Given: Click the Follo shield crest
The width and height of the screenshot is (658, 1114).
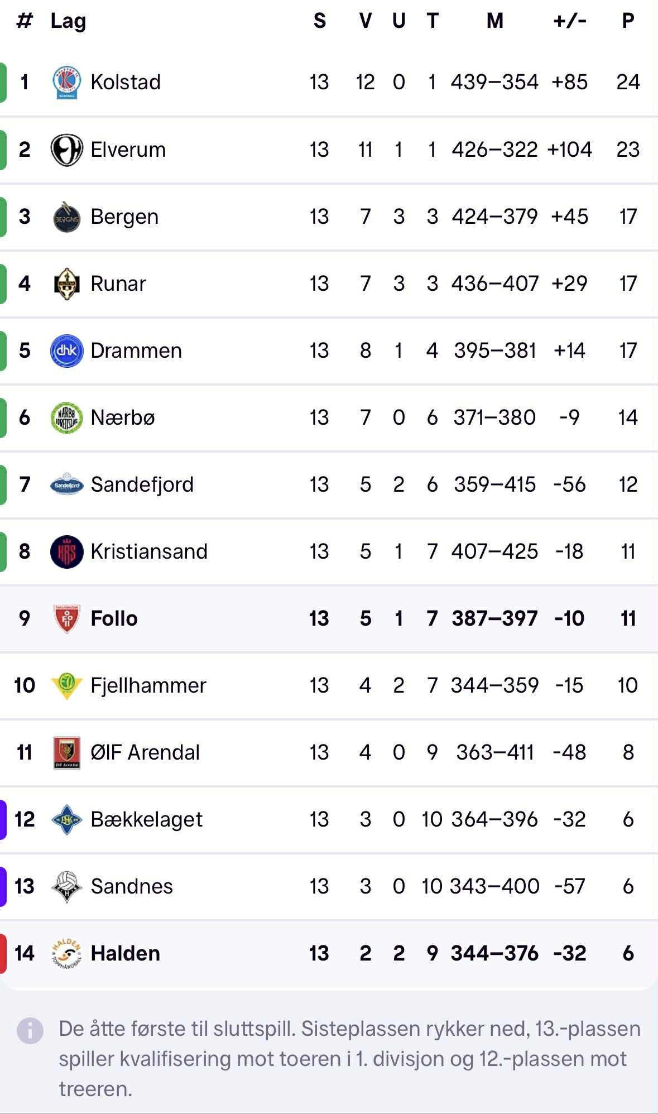Looking at the screenshot, I should point(67,618).
